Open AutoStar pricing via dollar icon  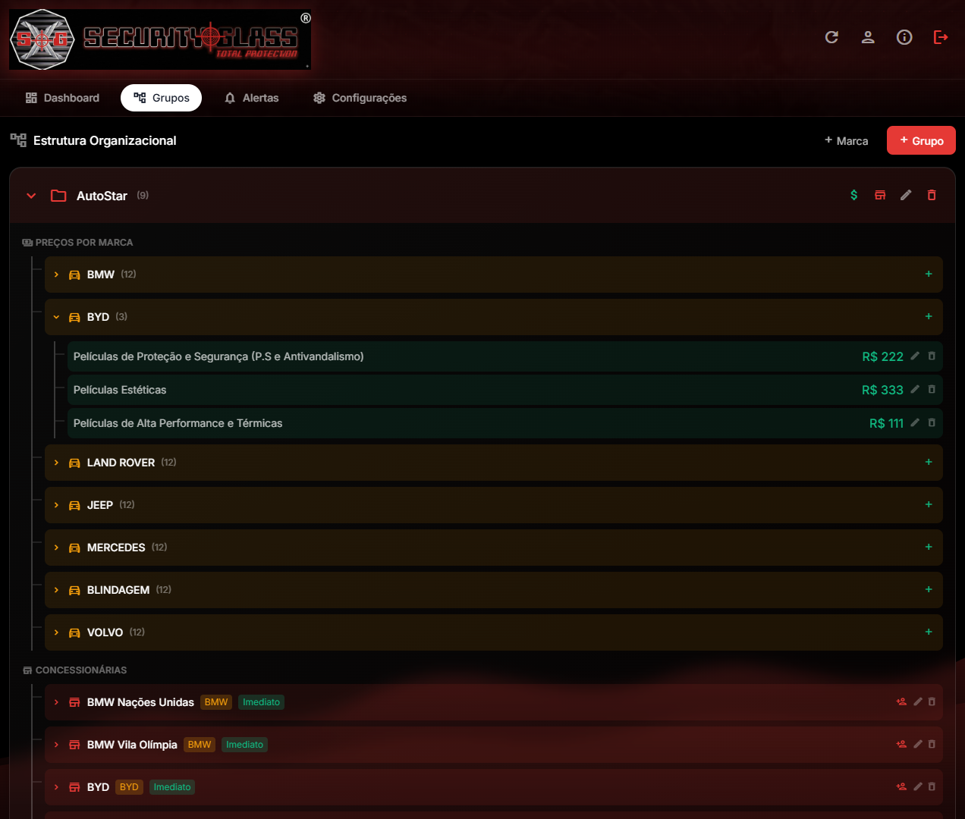click(854, 196)
